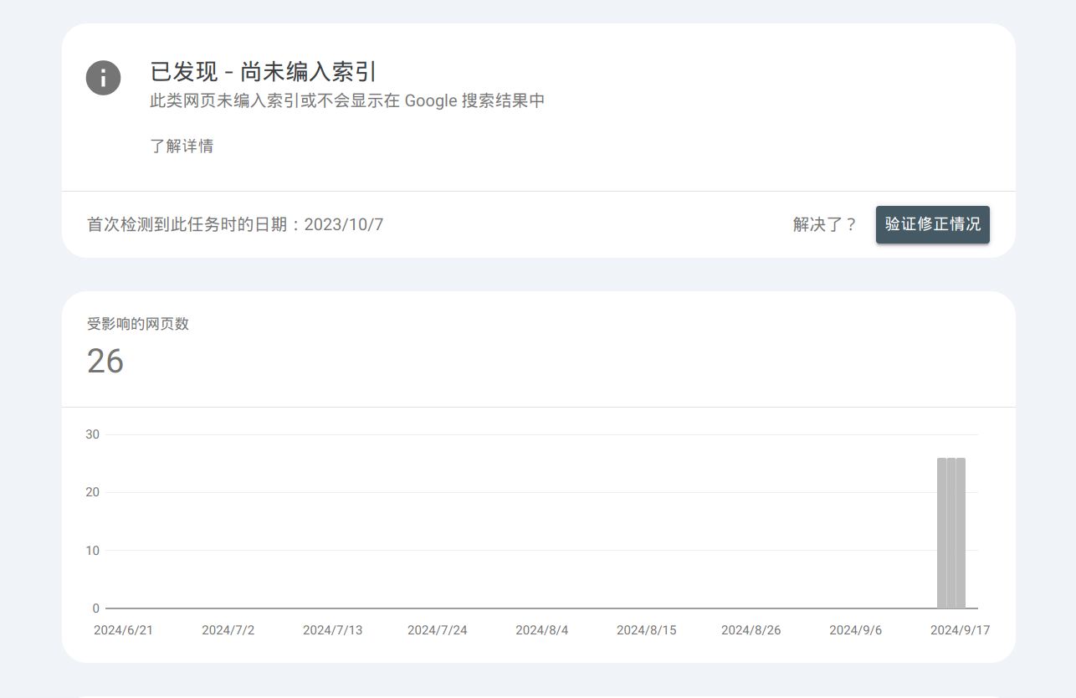
Task: Click the y-axis value 30
Action: 92,434
